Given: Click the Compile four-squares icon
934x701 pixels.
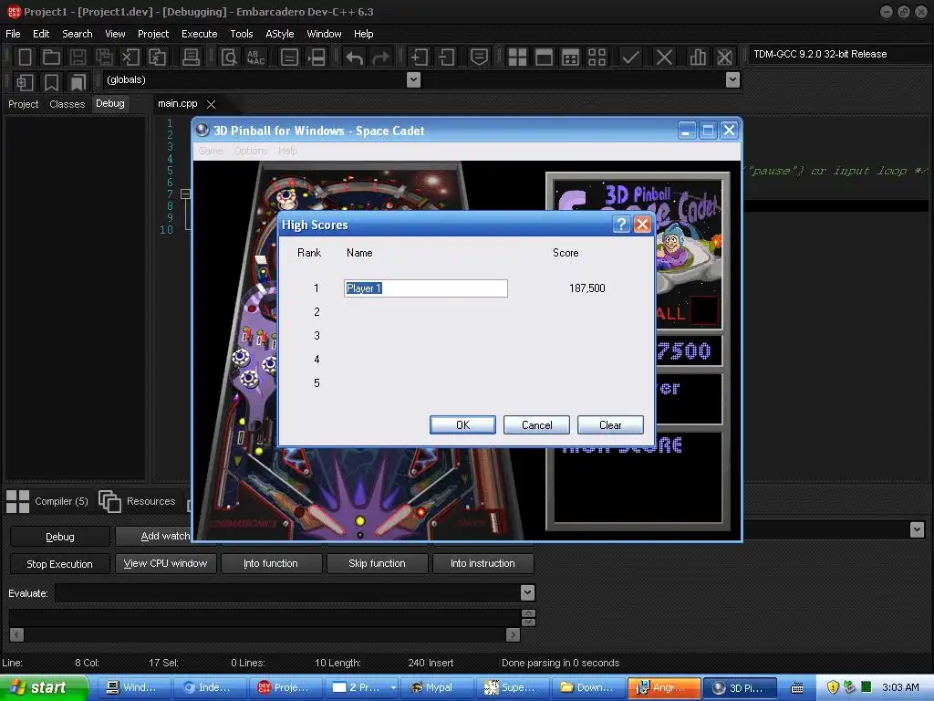Looking at the screenshot, I should (x=517, y=58).
